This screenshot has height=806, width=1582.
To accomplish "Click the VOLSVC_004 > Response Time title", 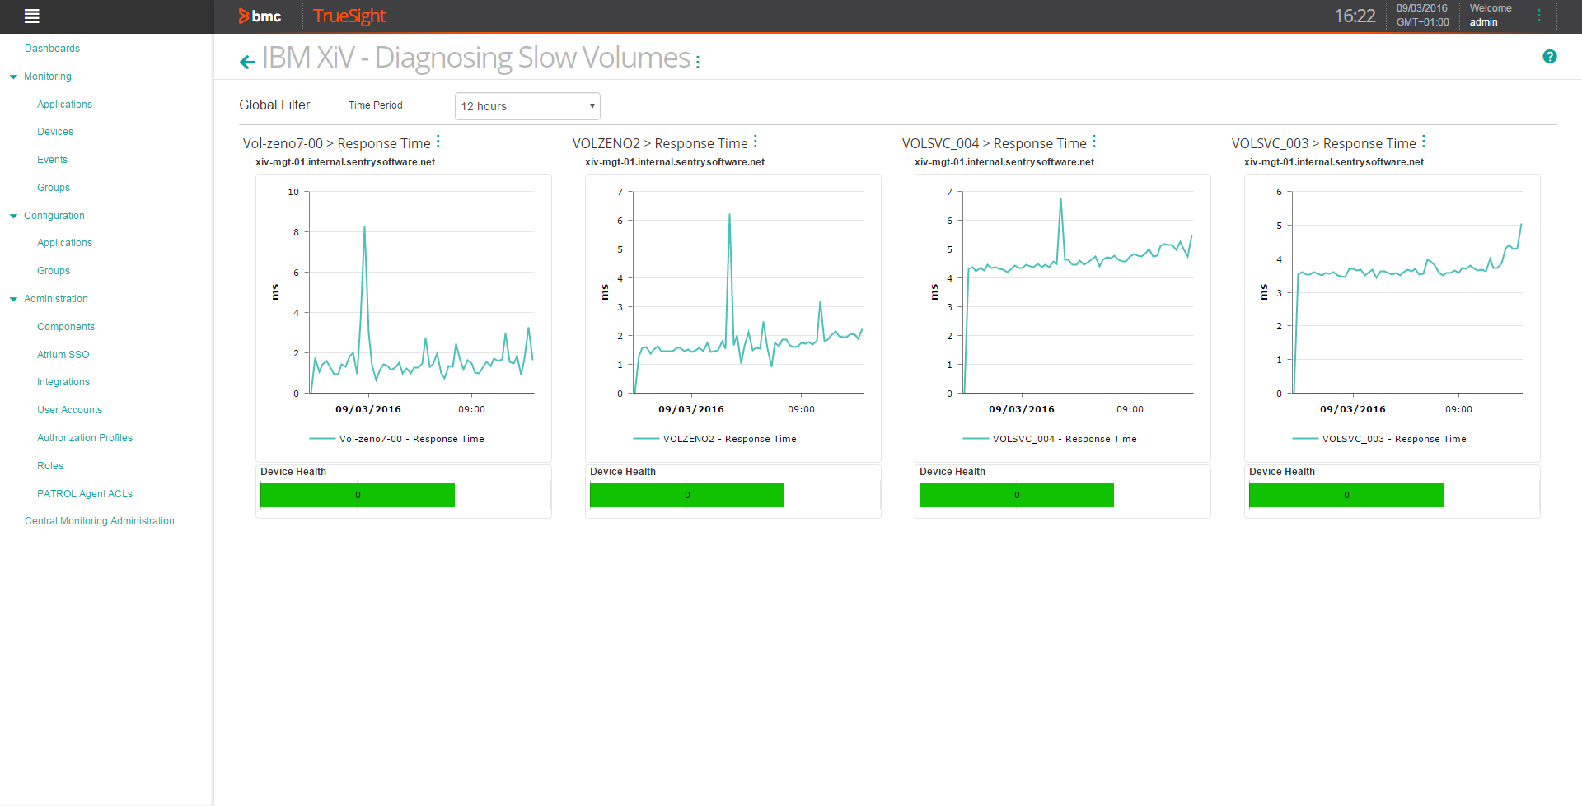I will [x=994, y=143].
